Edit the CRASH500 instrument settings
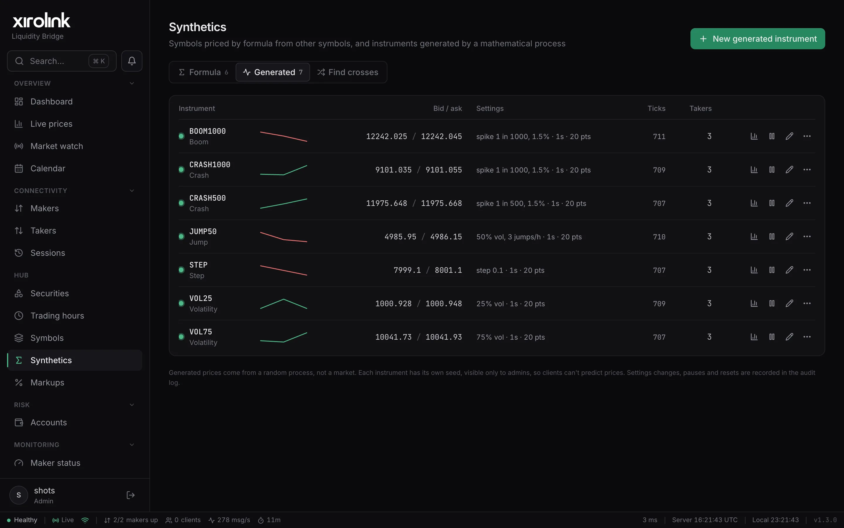The width and height of the screenshot is (844, 528). tap(789, 203)
